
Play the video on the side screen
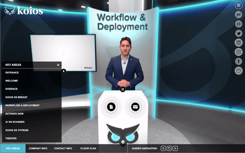click(x=64, y=71)
